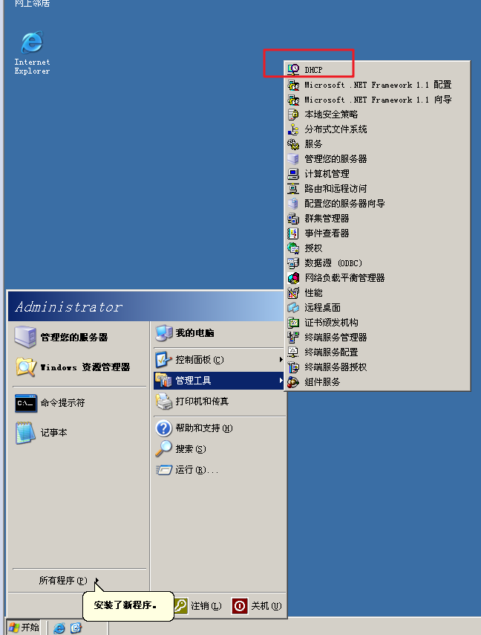Expand 管理工具 submenu arrow

[x=281, y=380]
